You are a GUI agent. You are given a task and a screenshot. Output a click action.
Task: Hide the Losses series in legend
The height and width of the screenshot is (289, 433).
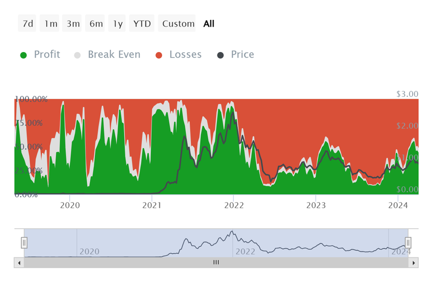179,55
